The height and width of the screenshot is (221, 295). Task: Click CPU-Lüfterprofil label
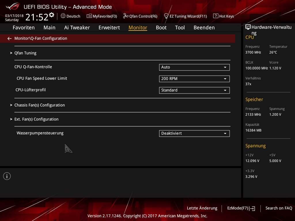31,90
